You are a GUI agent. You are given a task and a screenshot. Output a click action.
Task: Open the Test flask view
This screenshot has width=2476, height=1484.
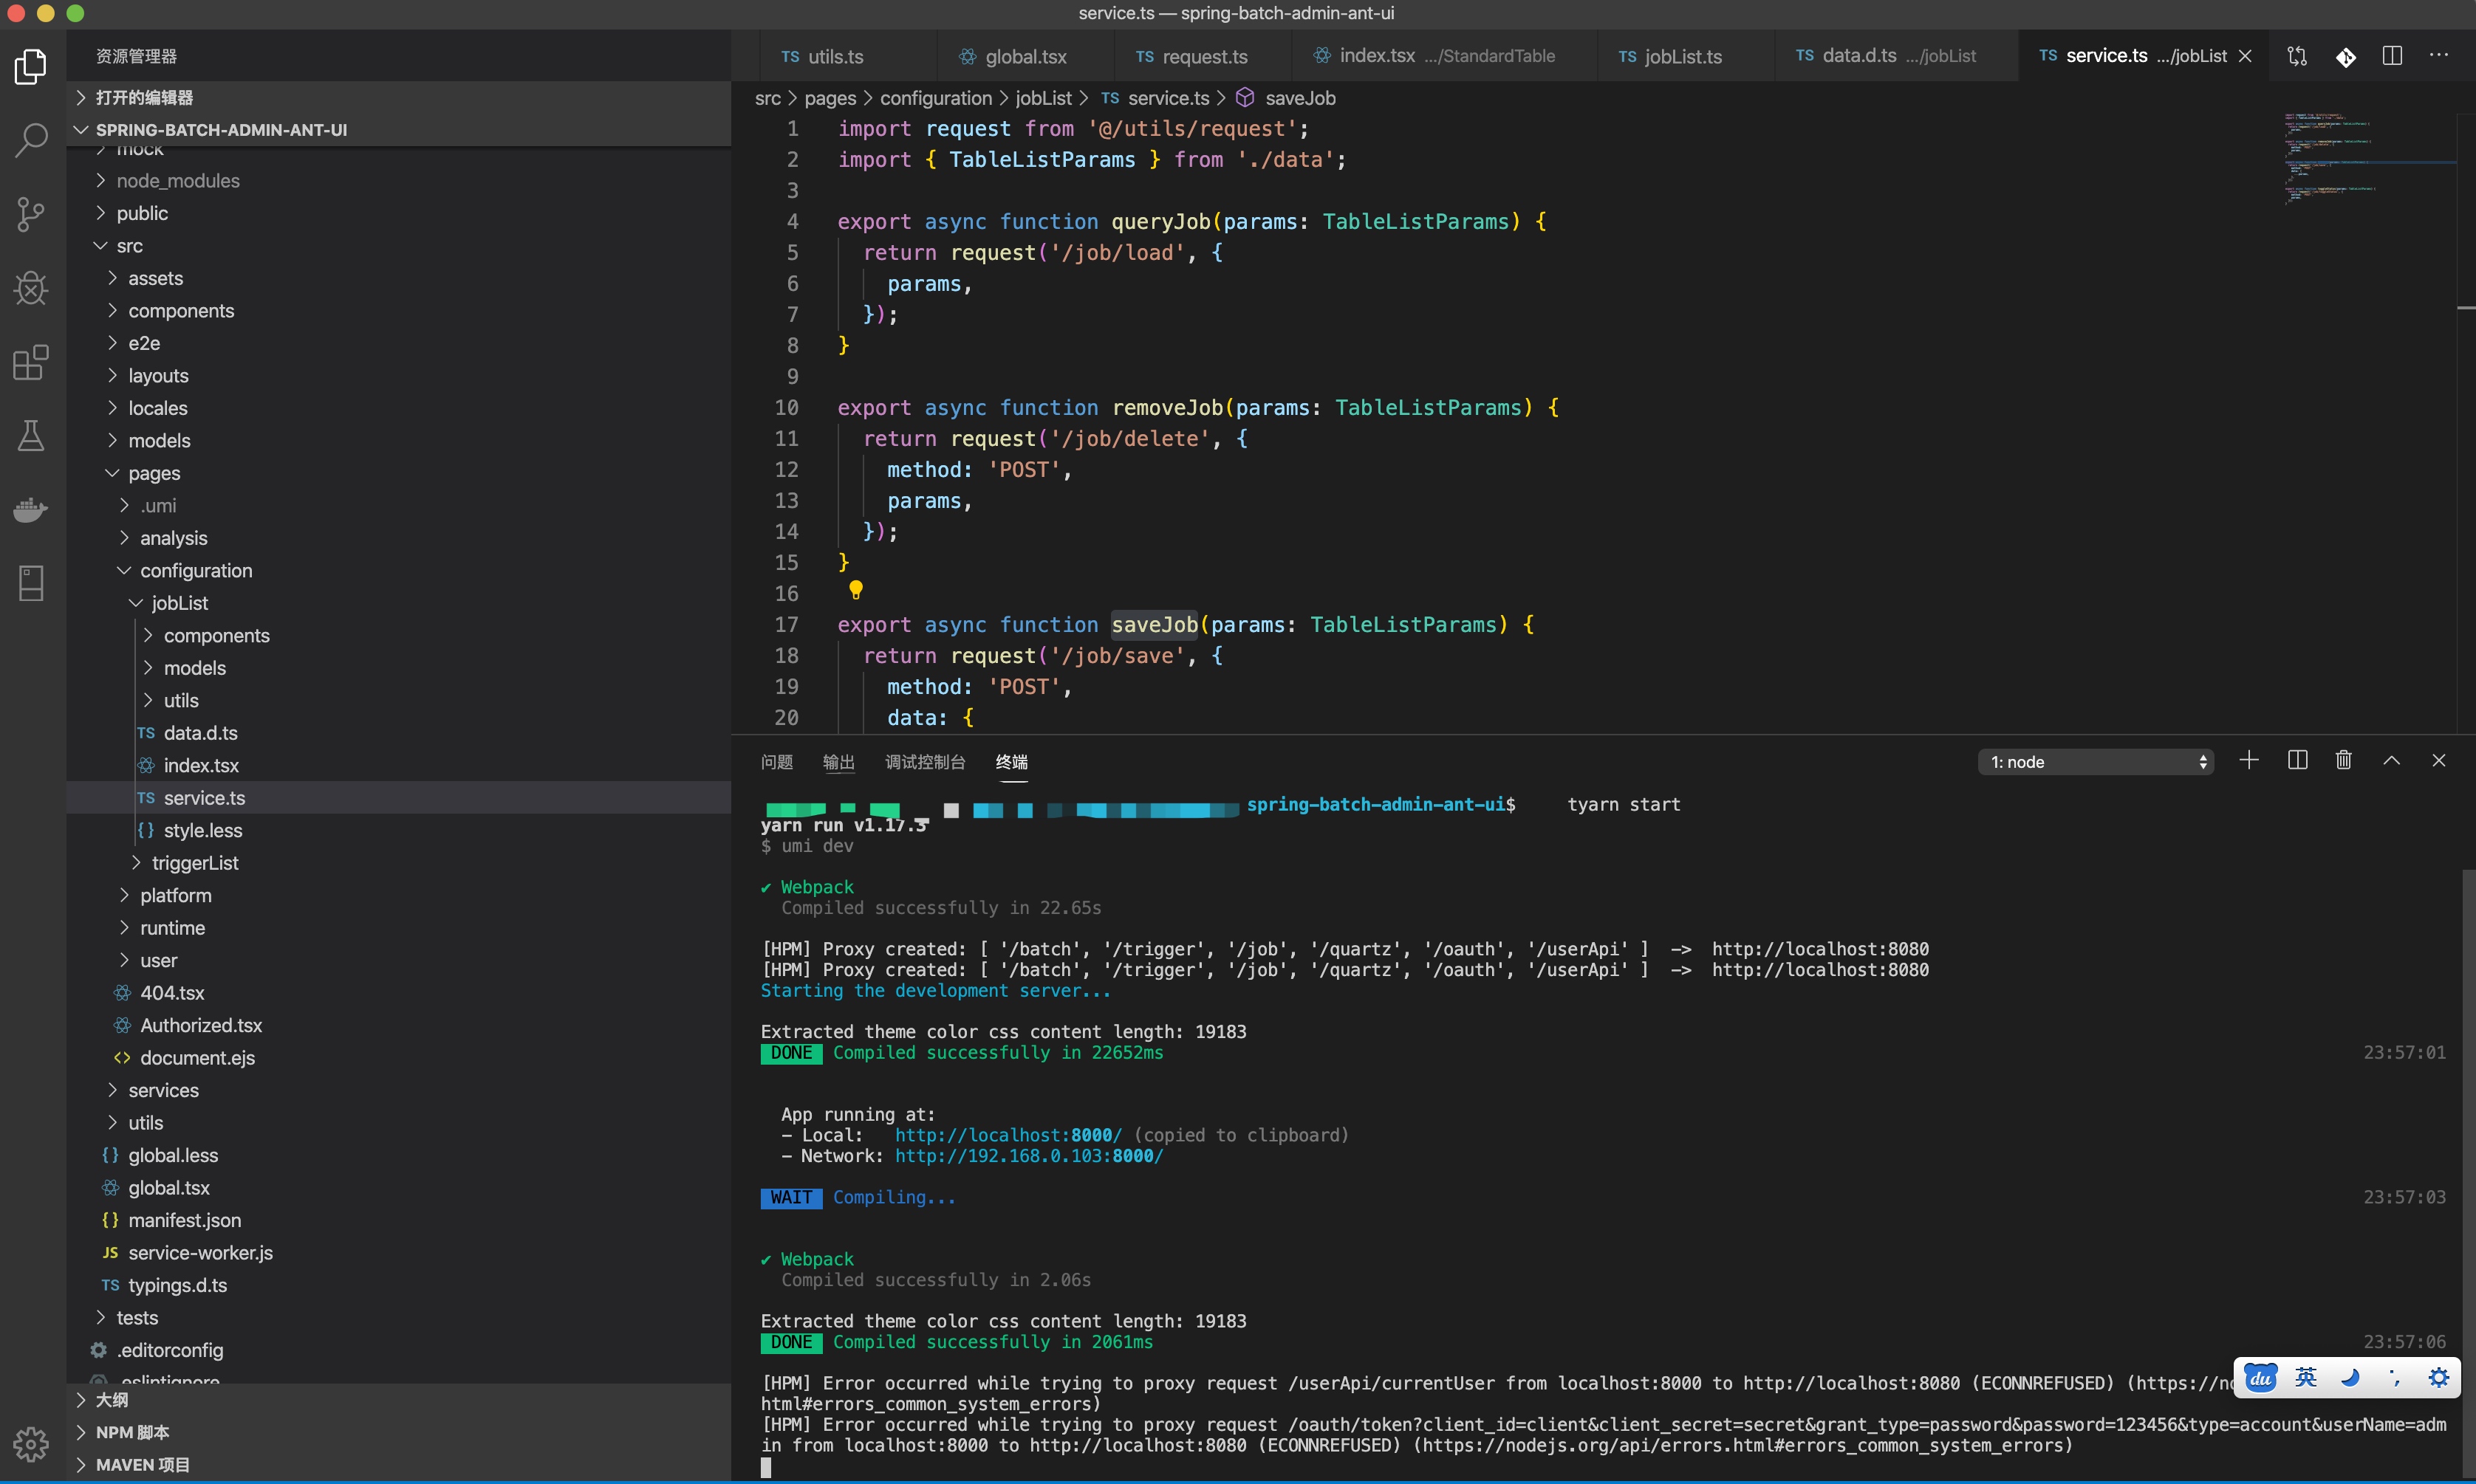coord(31,436)
